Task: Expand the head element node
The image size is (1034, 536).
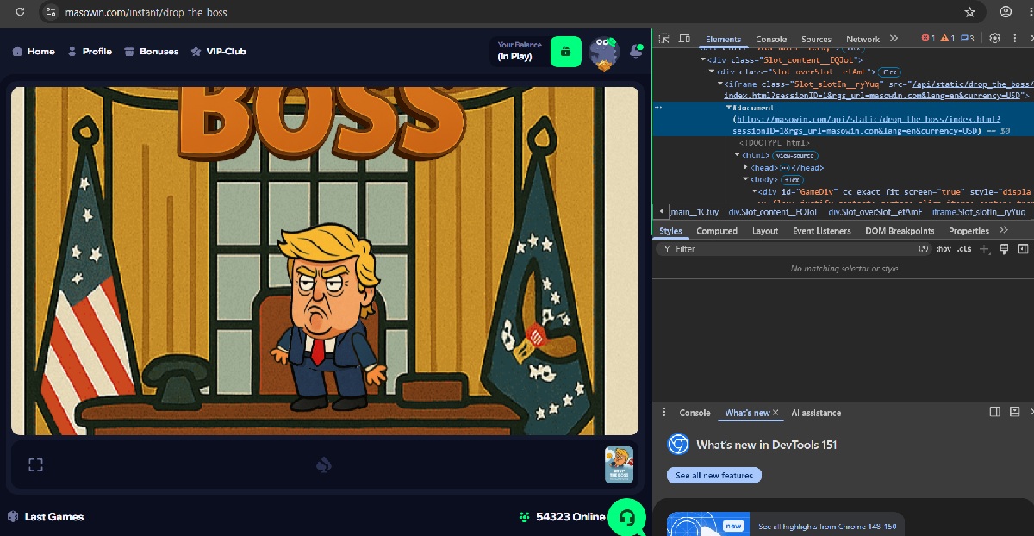Action: coord(747,167)
